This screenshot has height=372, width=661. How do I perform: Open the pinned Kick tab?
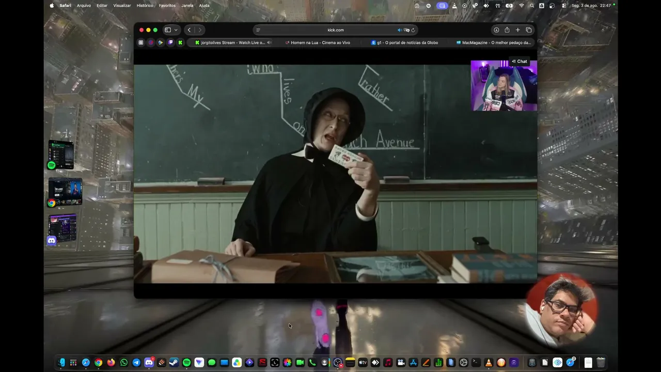coord(180,42)
